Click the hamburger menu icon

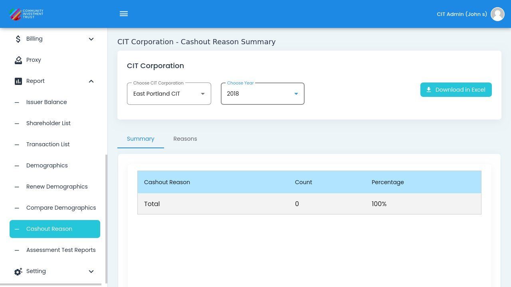coord(124,14)
